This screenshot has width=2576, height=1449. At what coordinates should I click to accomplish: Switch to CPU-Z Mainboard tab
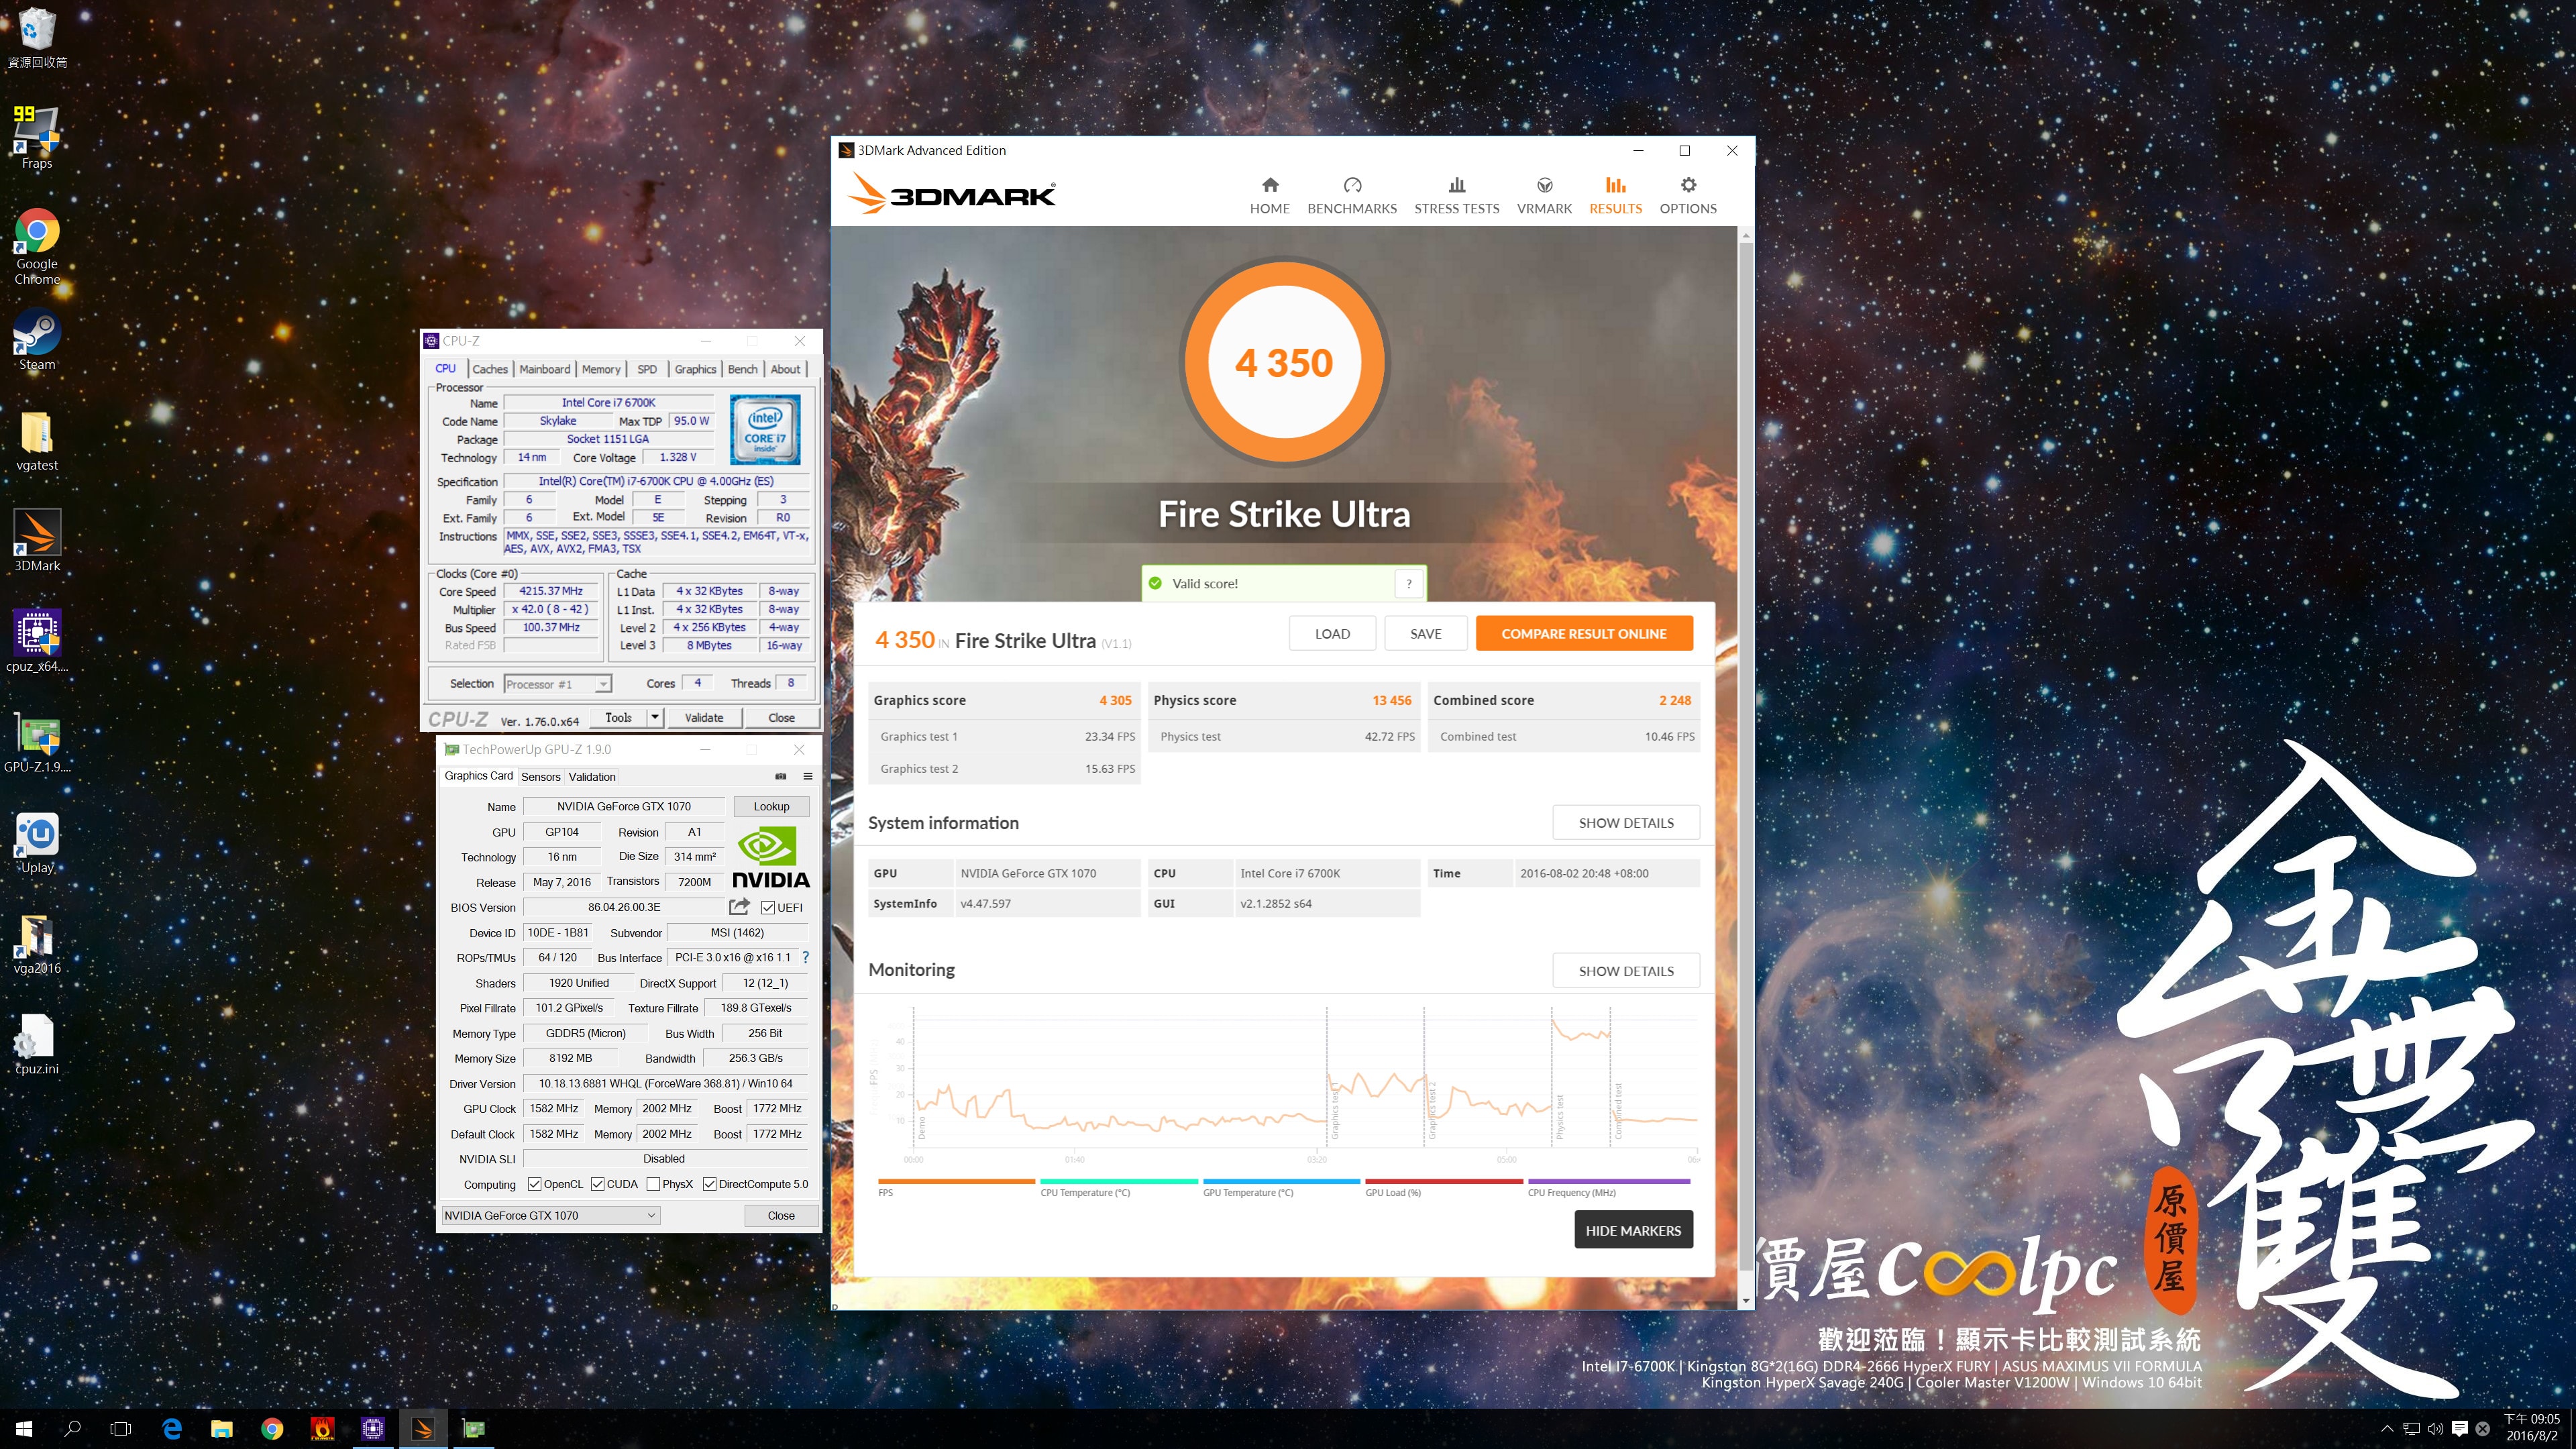point(544,369)
